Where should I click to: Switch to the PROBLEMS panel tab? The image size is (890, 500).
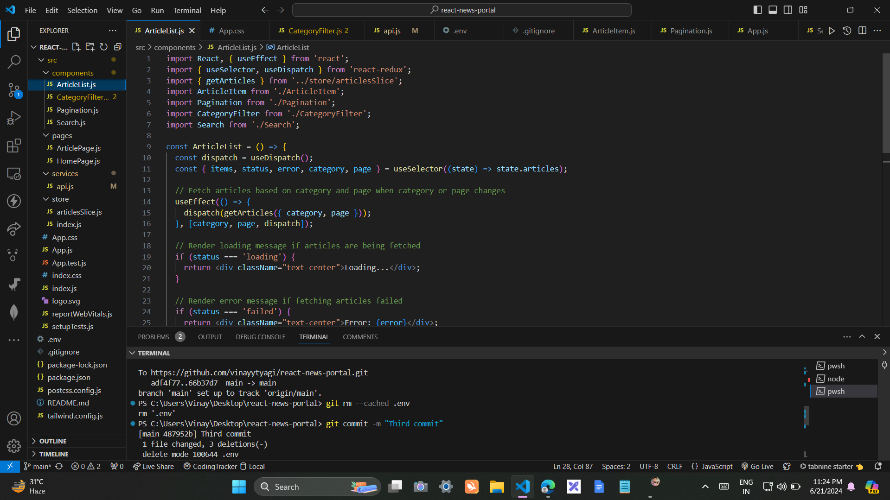[153, 337]
